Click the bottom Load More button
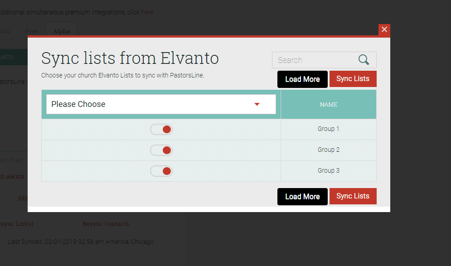Image resolution: width=451 pixels, height=266 pixels. pos(302,197)
